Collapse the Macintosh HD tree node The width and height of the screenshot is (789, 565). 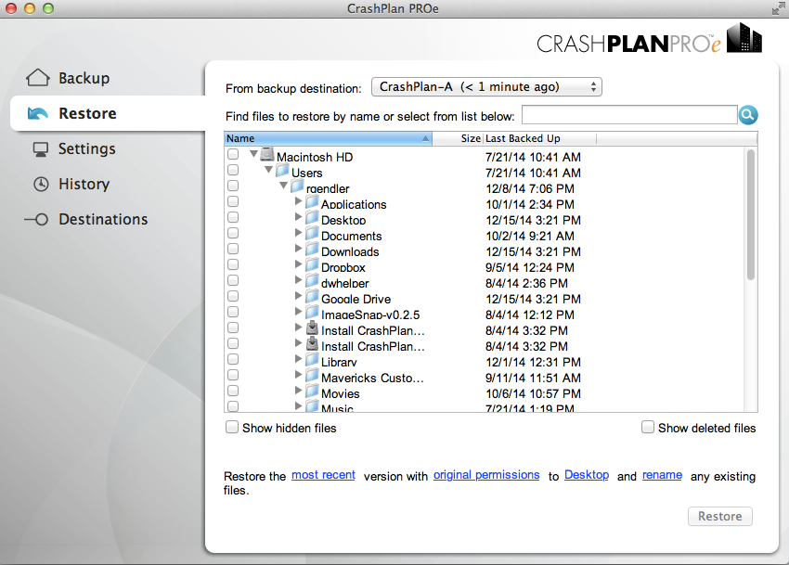pyautogui.click(x=254, y=154)
